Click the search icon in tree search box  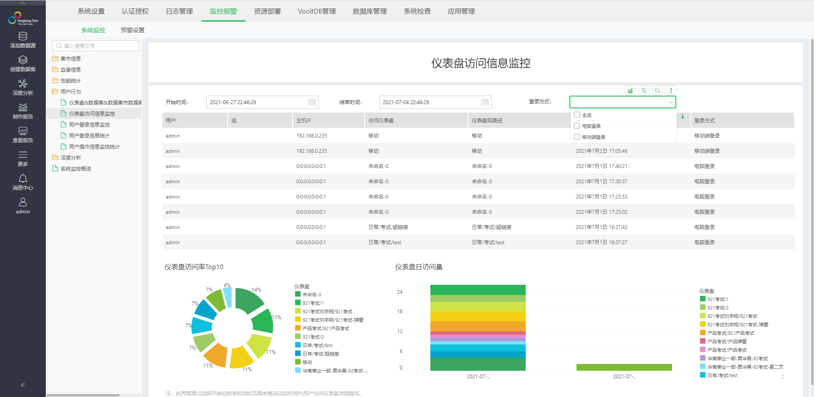(59, 46)
